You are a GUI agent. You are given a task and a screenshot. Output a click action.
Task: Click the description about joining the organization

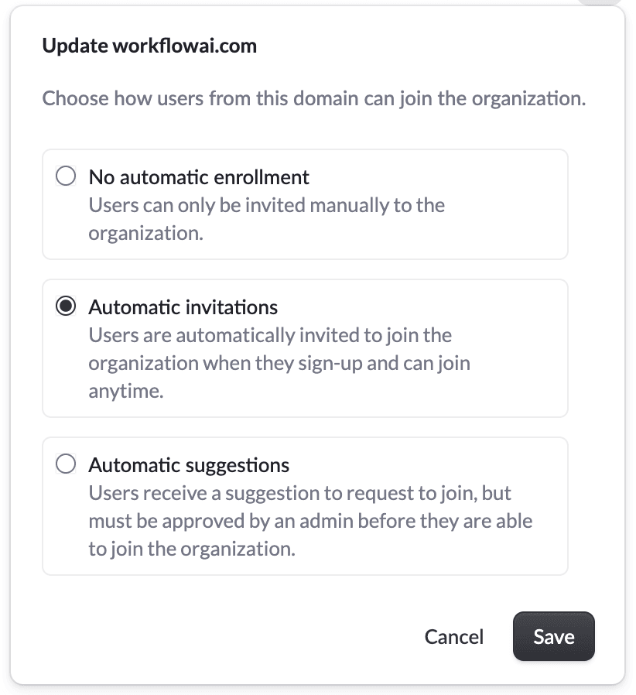tap(314, 98)
